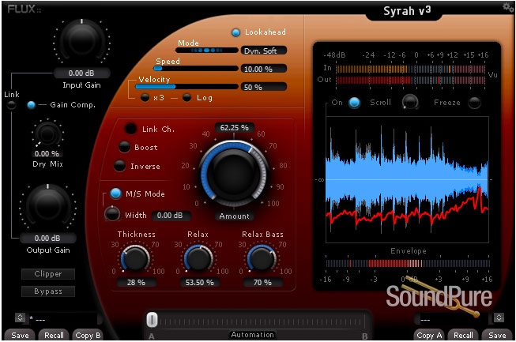Open right preset stepper arrows
Screen dimensions: 516x342
[x=499, y=318]
